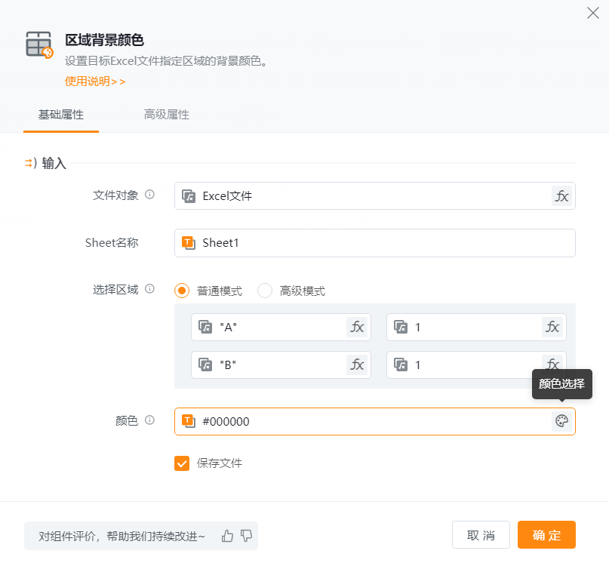Click the 取消 cancel button

(481, 535)
